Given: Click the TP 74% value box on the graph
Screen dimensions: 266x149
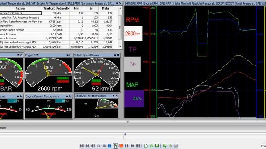Looking at the screenshot, I should tap(133, 65).
